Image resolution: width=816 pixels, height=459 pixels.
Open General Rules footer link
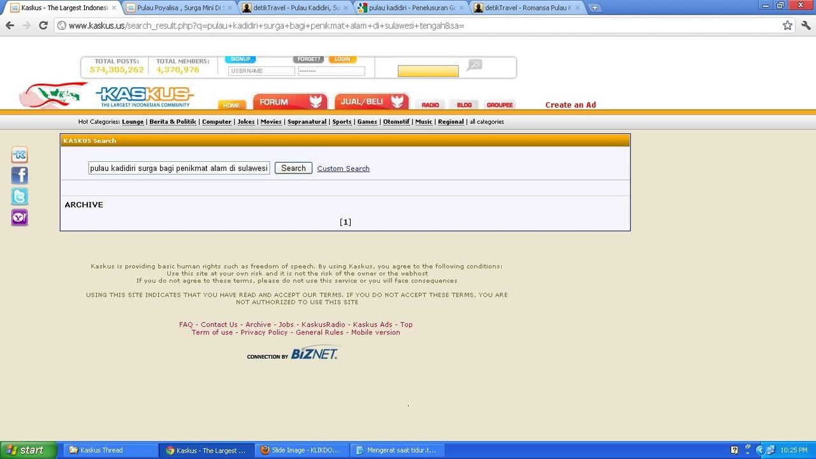[319, 332]
